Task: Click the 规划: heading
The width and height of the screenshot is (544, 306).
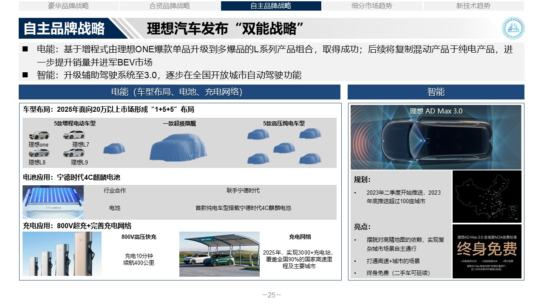Action: point(362,180)
